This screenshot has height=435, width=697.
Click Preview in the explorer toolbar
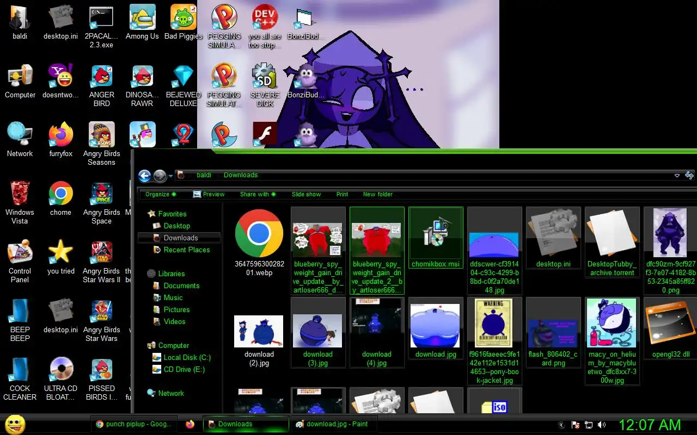(x=209, y=194)
